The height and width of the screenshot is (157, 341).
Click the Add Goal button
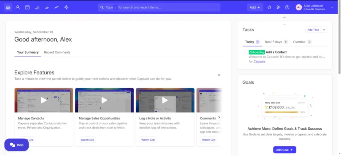click(284, 150)
